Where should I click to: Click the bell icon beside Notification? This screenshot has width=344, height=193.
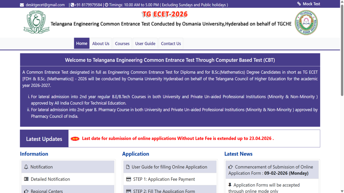coord(26,167)
